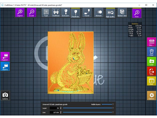157x118 pixels.
Task: Click the rabbit model preview
Action: 71,63
